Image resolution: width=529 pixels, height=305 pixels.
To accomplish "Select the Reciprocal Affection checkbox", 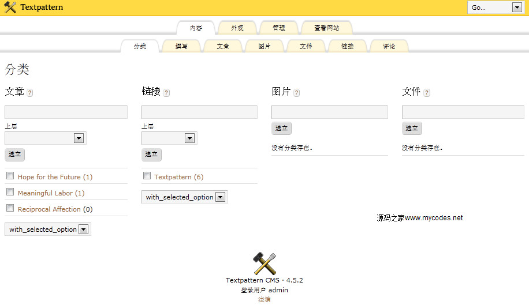I will (x=10, y=208).
